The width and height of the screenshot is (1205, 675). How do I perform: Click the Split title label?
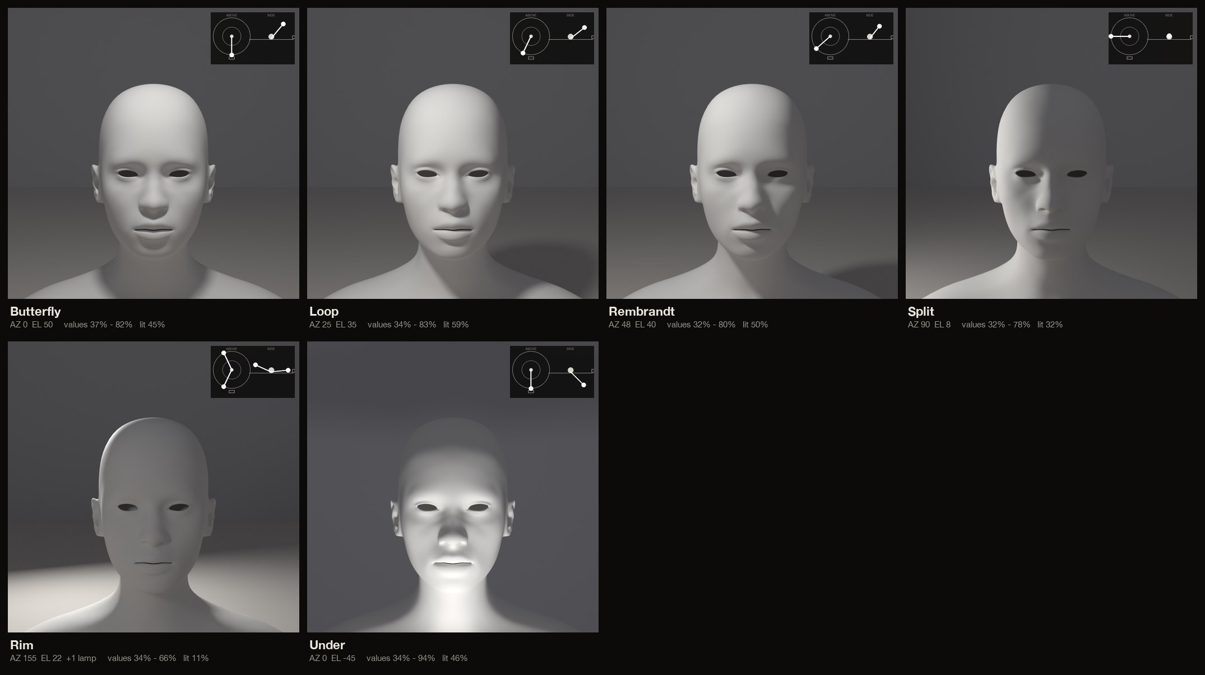[x=921, y=312]
